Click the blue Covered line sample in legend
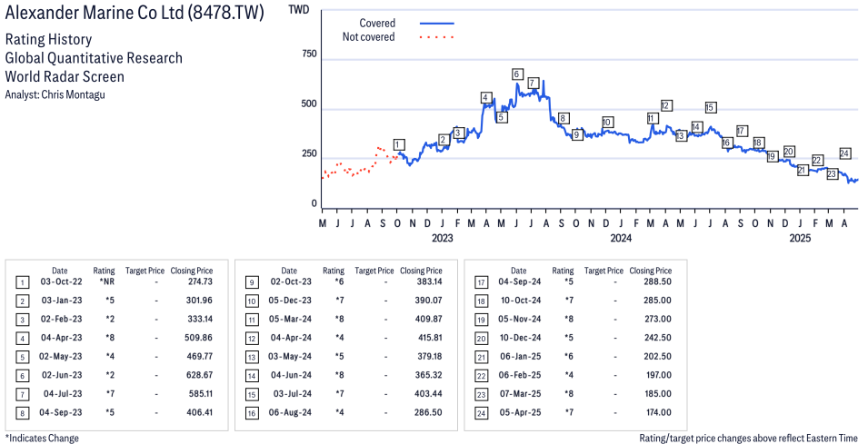This screenshot has height=444, width=868. [437, 24]
